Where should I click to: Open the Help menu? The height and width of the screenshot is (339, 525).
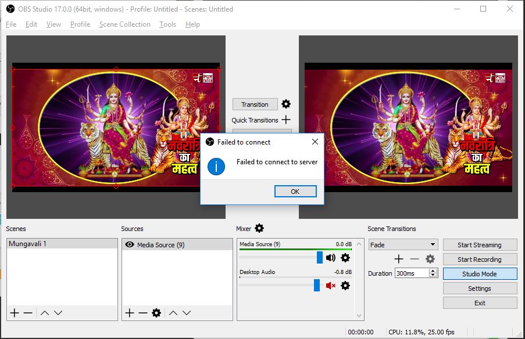pyautogui.click(x=192, y=24)
